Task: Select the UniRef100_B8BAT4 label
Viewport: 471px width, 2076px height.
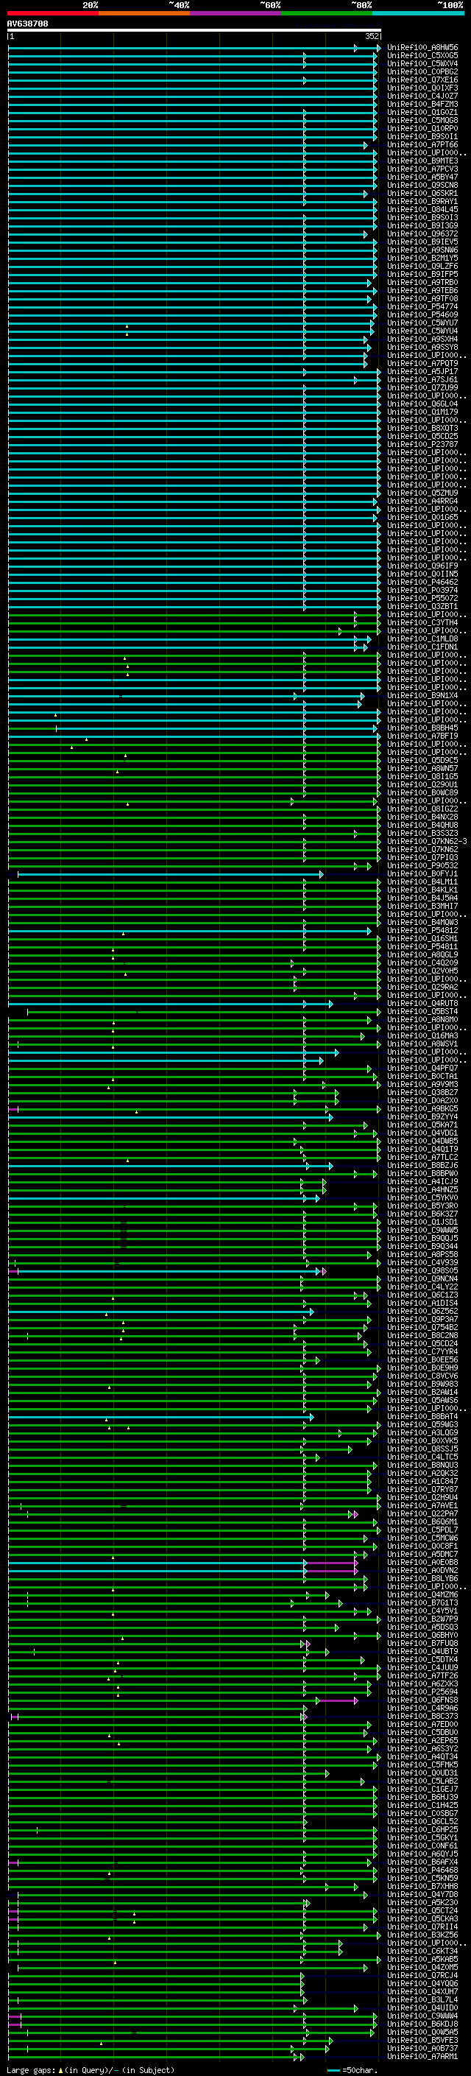Action: click(422, 1416)
